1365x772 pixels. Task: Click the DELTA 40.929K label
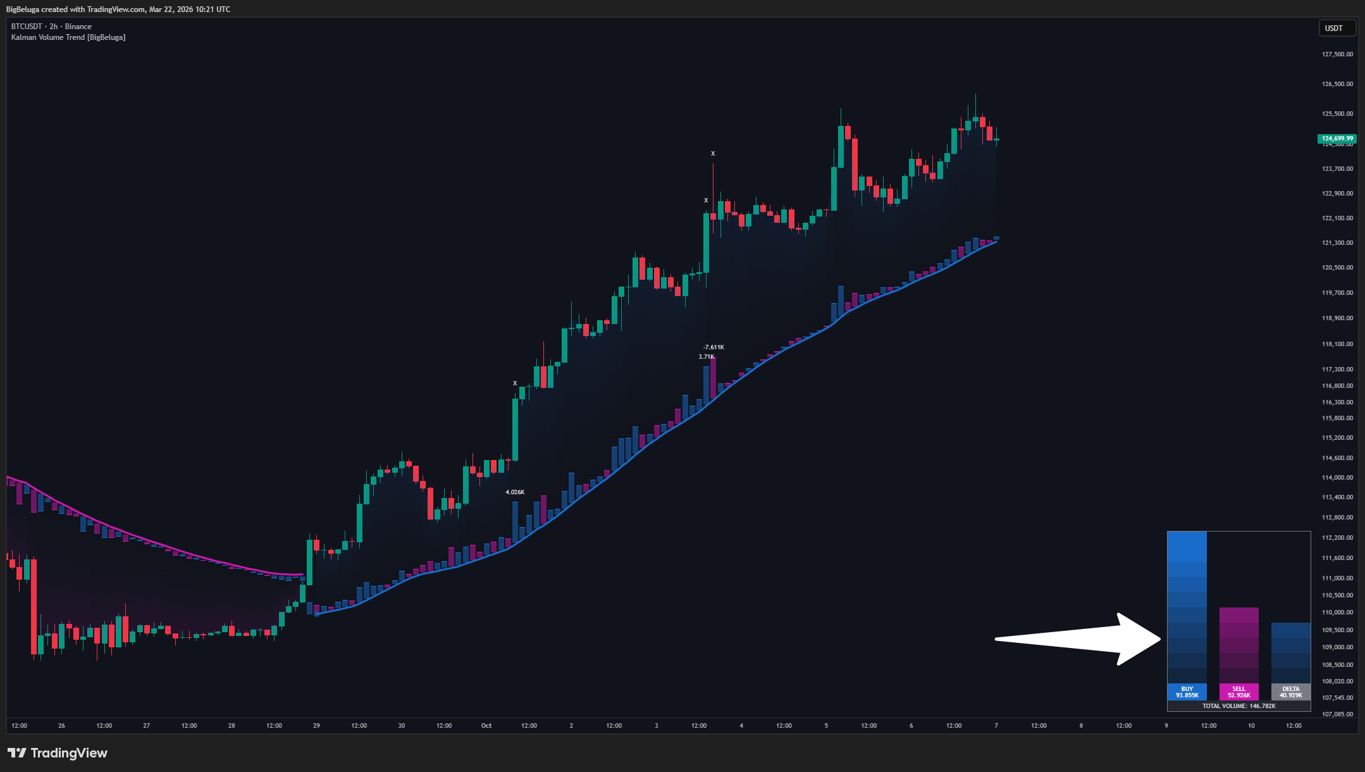coord(1290,692)
